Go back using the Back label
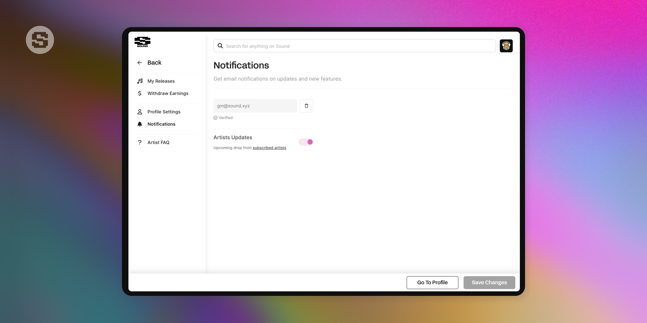The image size is (647, 323). click(x=154, y=63)
